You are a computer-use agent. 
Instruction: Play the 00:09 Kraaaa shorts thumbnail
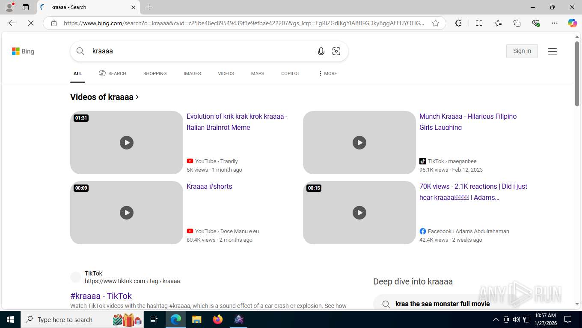tap(127, 213)
